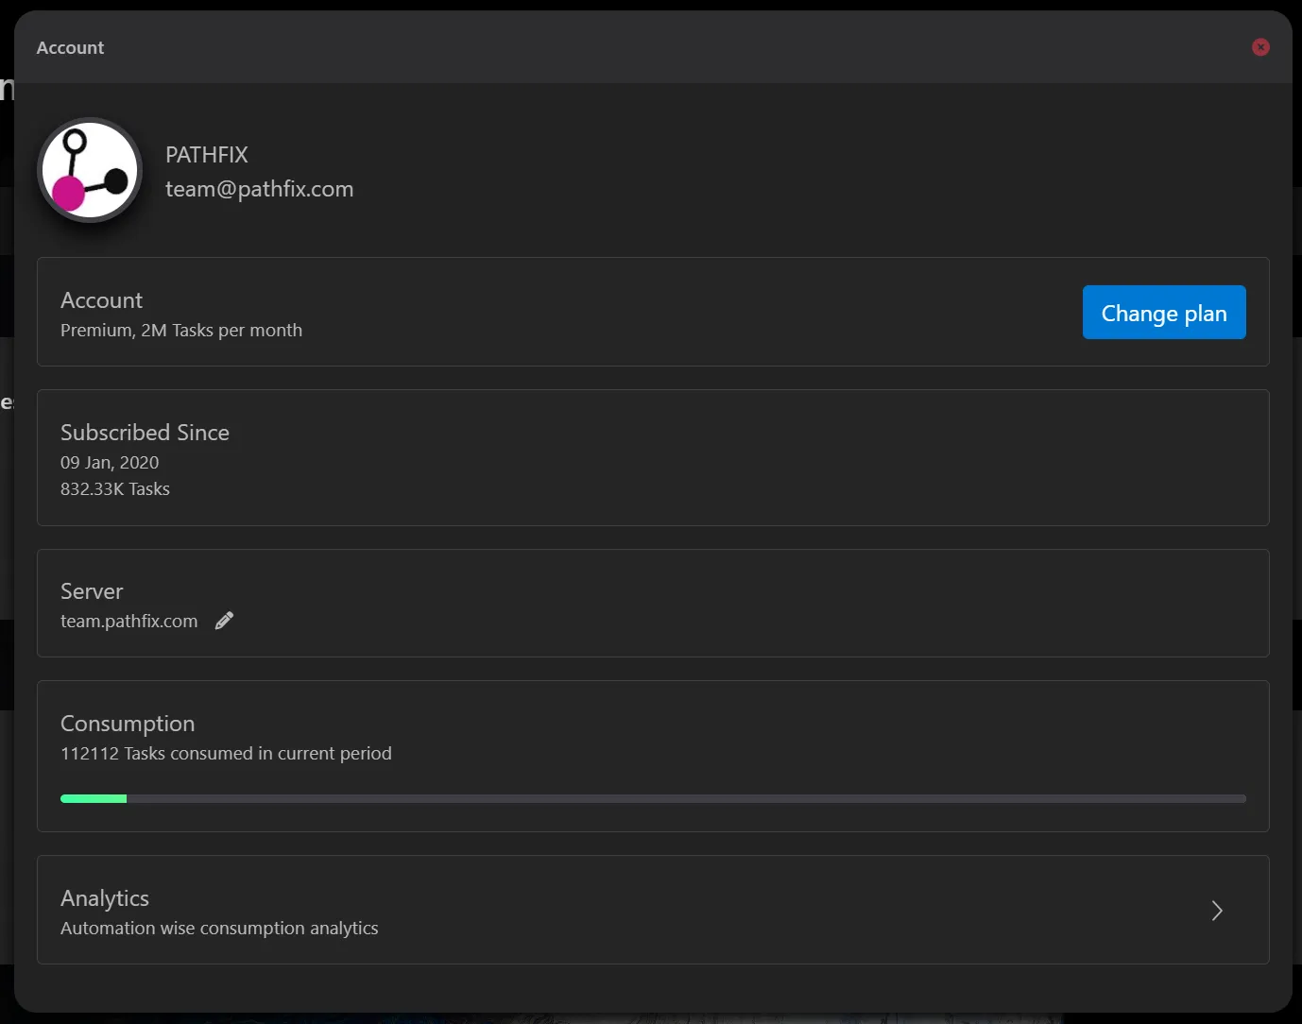The height and width of the screenshot is (1024, 1302).
Task: Open Analytics with the chevron arrow
Action: [1217, 911]
